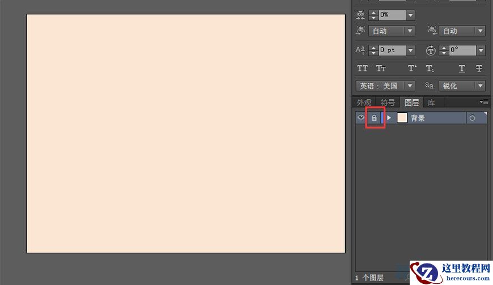Viewport: 493px width, 285px height.
Task: Open character rotation 0° dropdown arrow
Action: tap(481, 50)
